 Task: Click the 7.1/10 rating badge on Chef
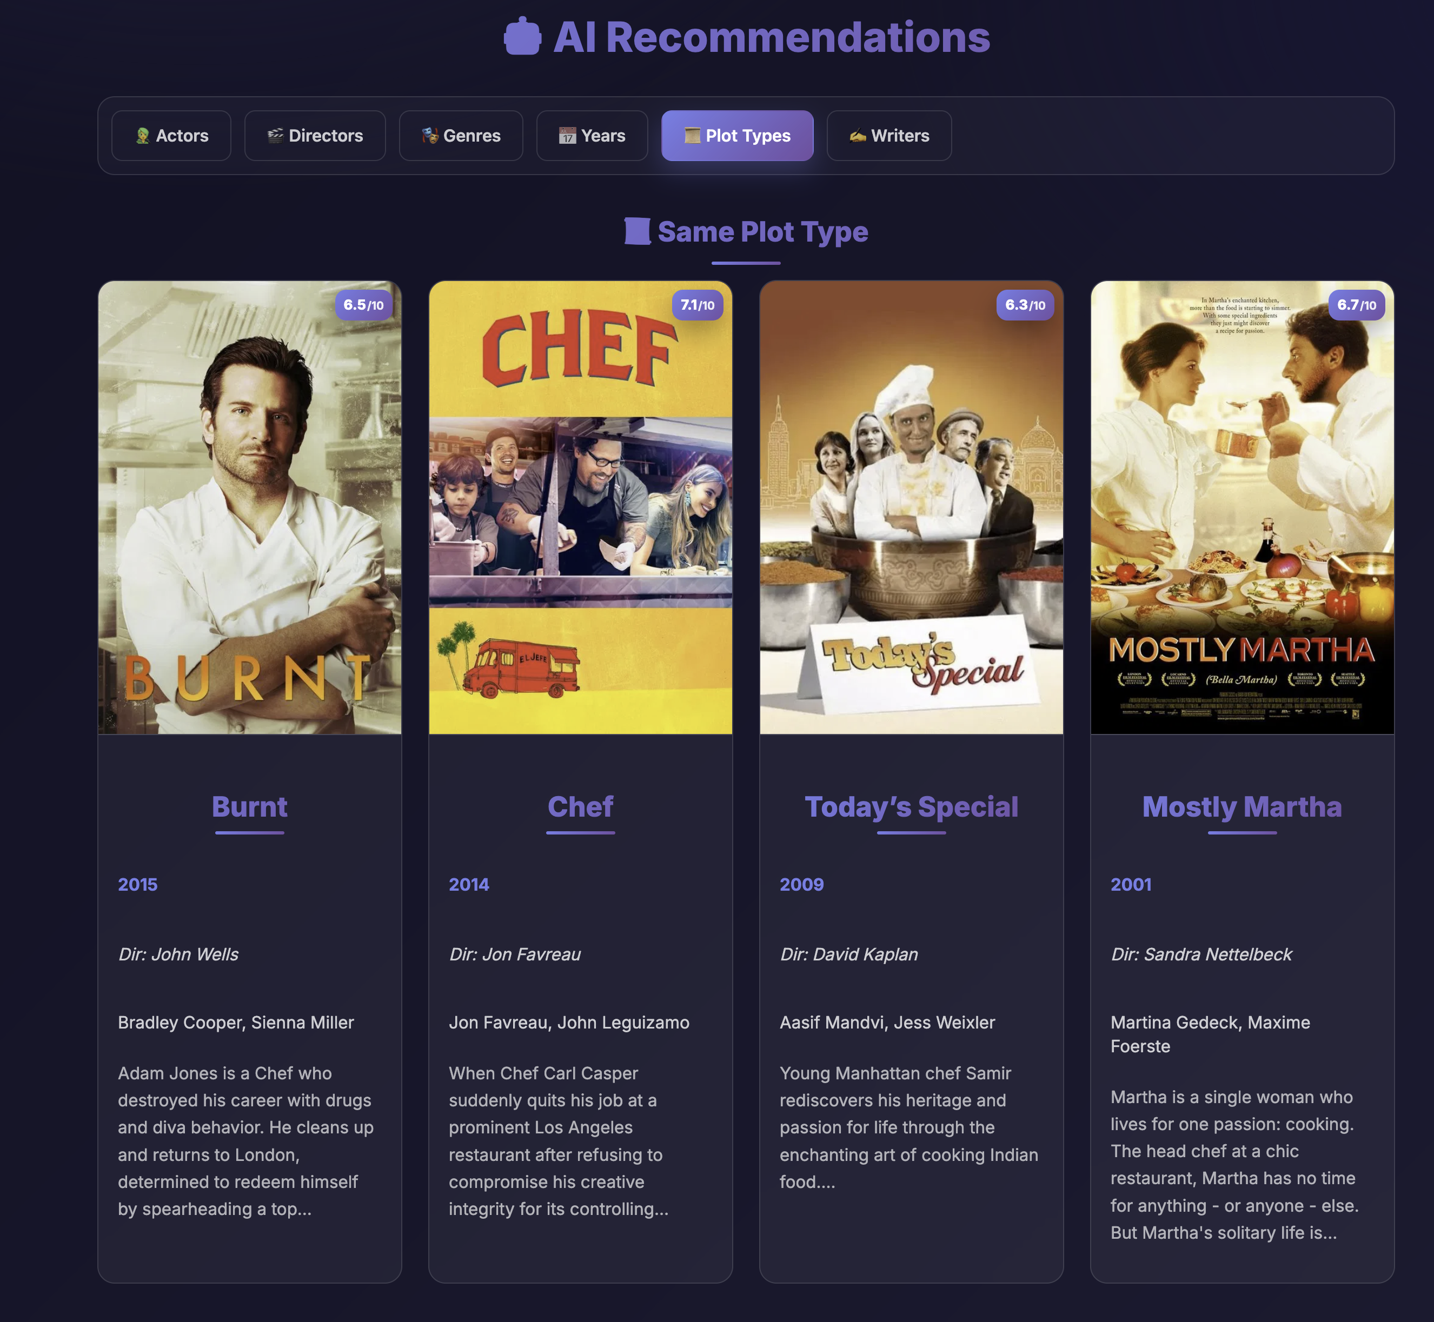pyautogui.click(x=697, y=305)
